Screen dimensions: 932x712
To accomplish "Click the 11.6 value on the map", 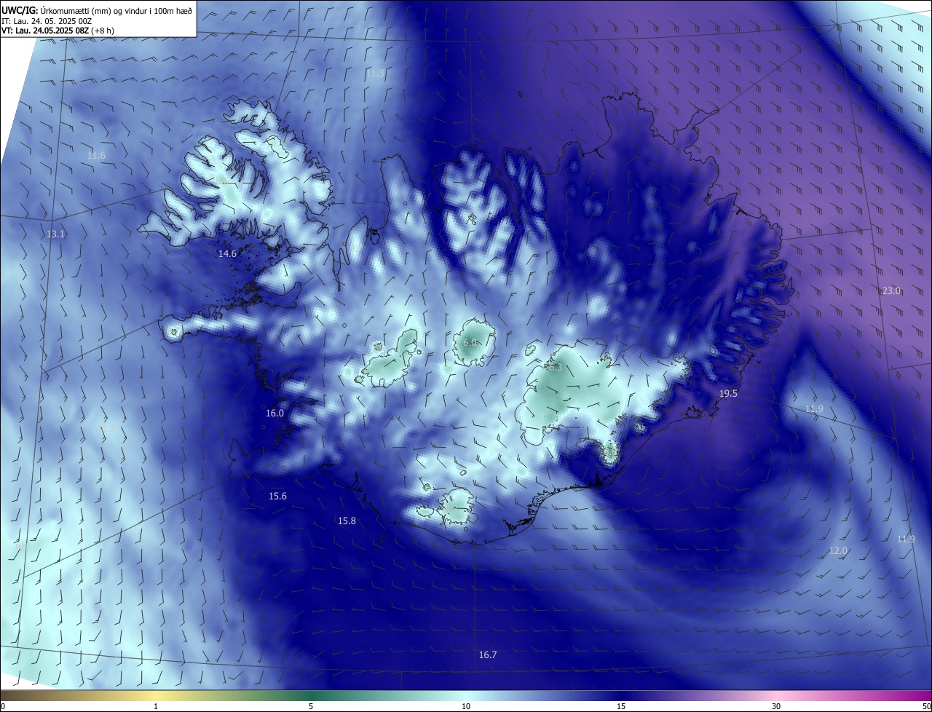I will tap(96, 156).
